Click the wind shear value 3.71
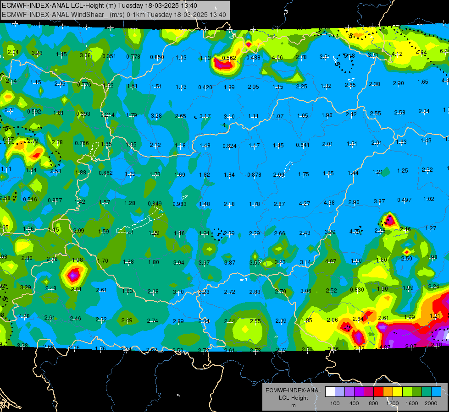 [373, 54]
